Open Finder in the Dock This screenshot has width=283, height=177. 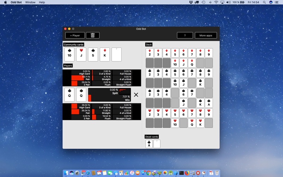[66, 173]
